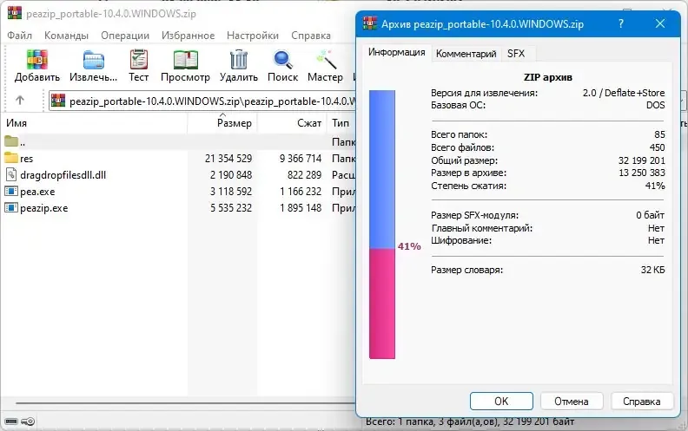Click the archive icon in the address bar
Screen dimensions: 688x431
58,101
